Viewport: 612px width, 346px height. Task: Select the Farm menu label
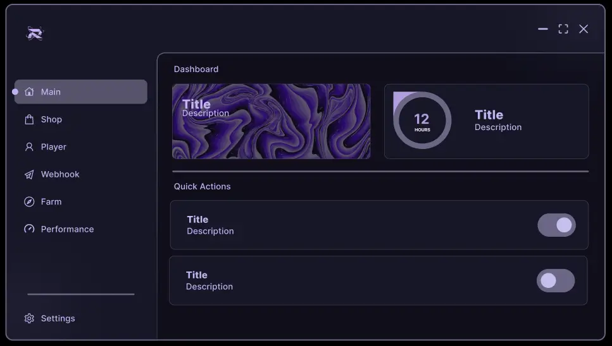[51, 201]
